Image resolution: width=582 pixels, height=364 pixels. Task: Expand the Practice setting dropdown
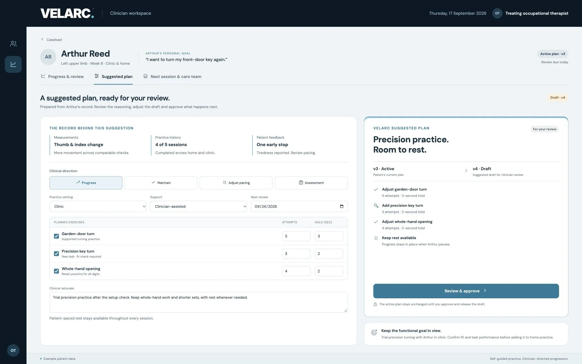98,206
